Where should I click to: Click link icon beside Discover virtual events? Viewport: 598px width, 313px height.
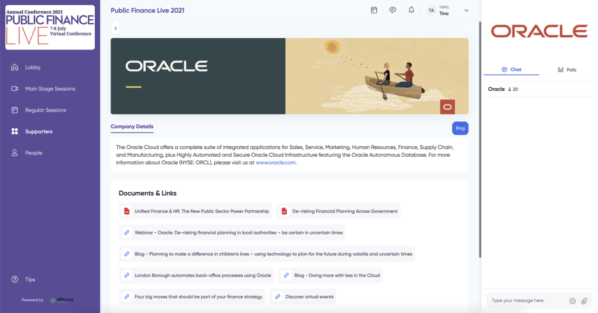pyautogui.click(x=278, y=297)
